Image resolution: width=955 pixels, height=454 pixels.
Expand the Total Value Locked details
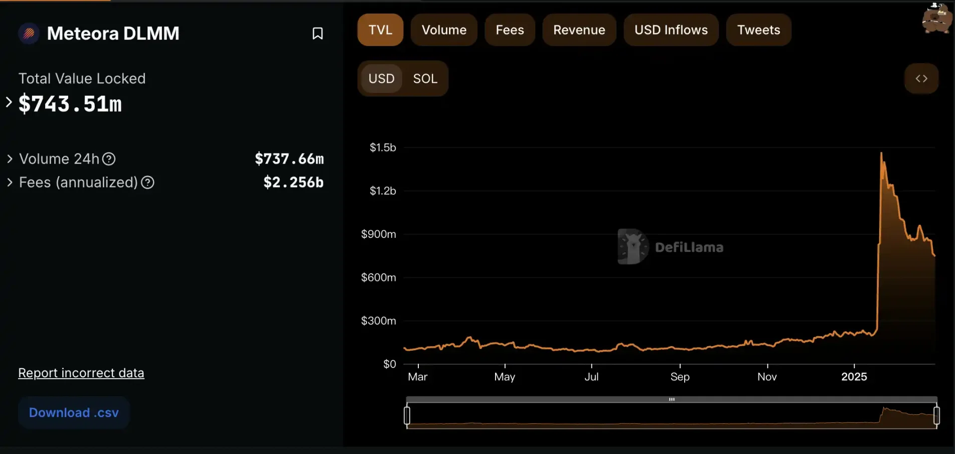point(8,102)
